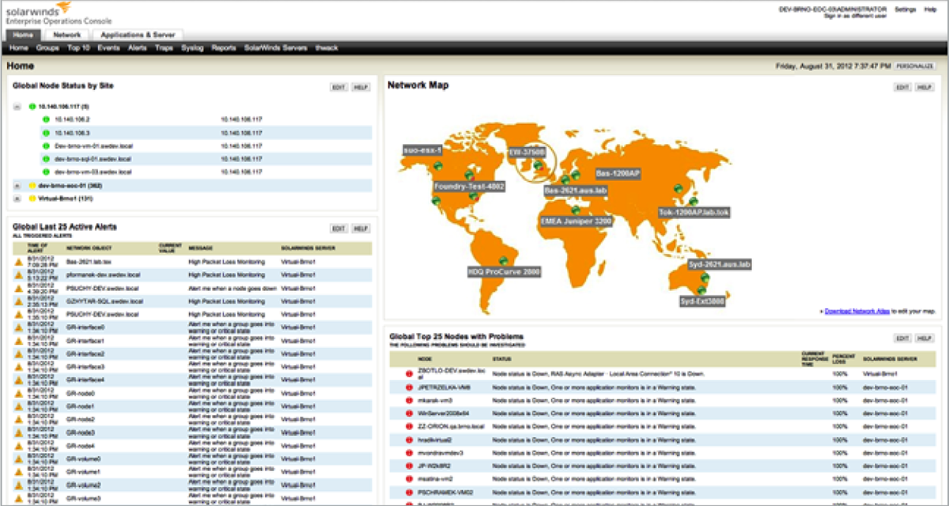Viewport: 949px width, 506px height.
Task: Click warning icon of GZHYTAR-SQL.swdev.local alert
Action: point(20,301)
